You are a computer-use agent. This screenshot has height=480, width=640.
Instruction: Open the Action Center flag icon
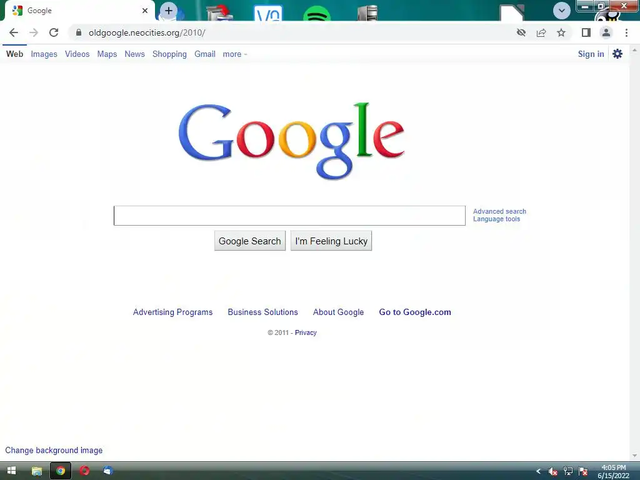coord(583,471)
